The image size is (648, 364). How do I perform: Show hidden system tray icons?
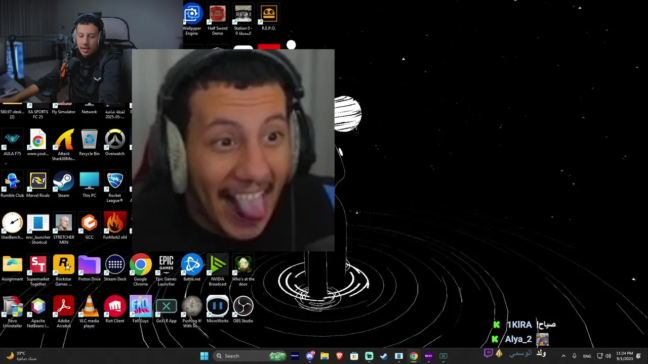pyautogui.click(x=563, y=356)
